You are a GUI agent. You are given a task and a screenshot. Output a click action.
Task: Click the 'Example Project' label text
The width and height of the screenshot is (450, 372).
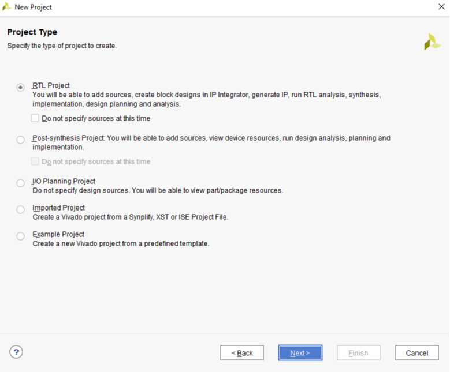[58, 234]
